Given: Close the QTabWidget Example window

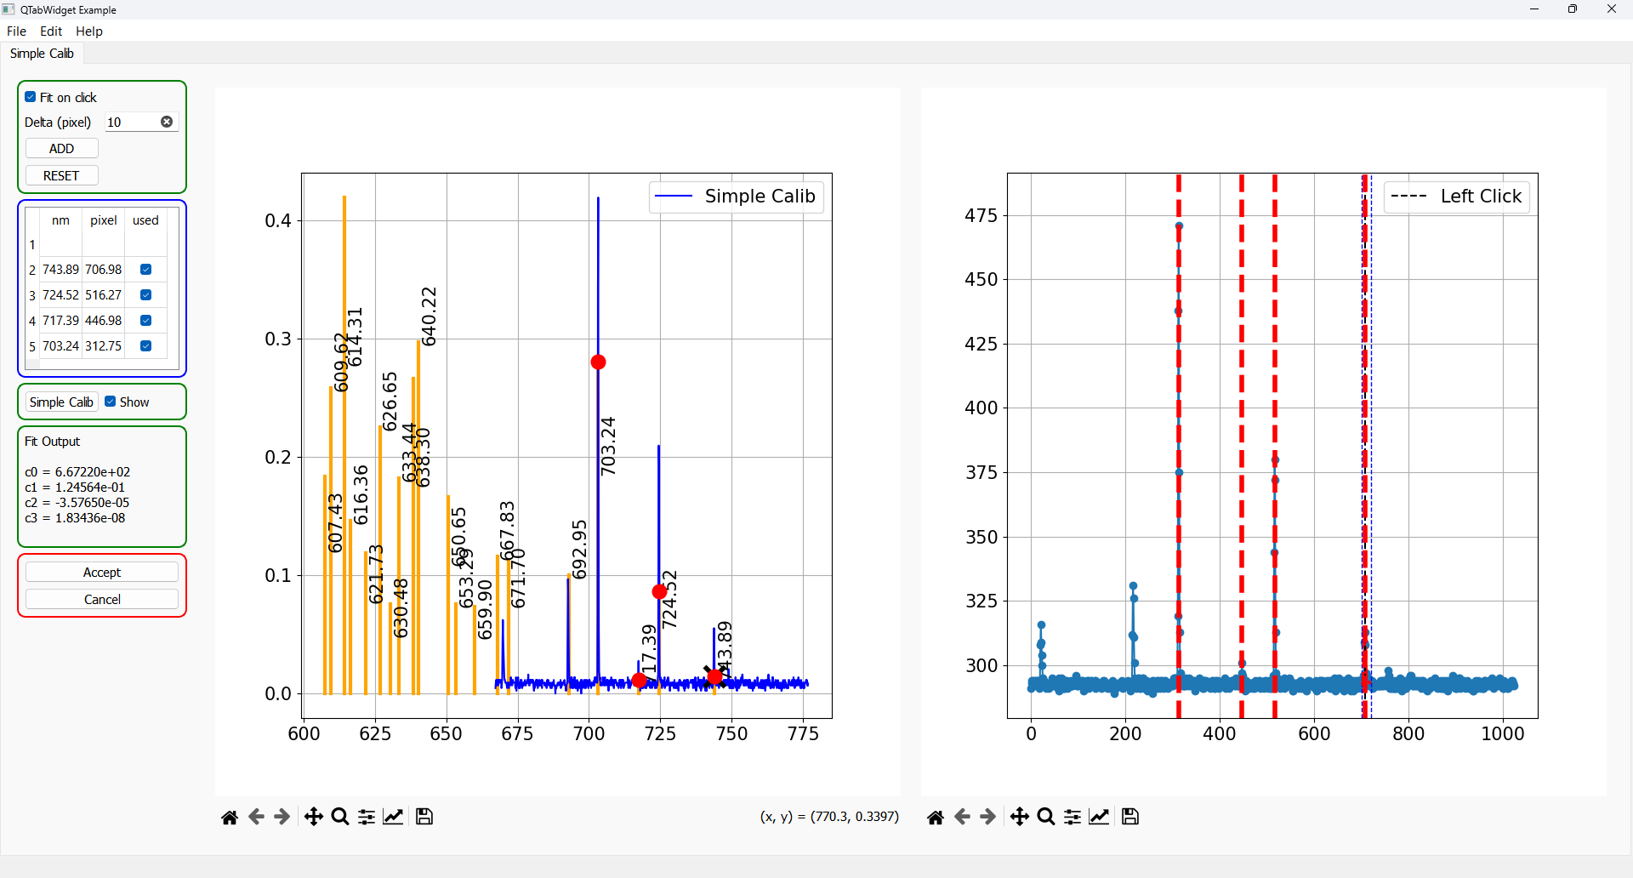Looking at the screenshot, I should 1612,9.
